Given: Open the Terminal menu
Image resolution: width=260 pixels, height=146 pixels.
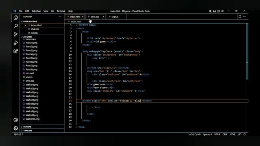Looking at the screenshot, I should pyautogui.click(x=61, y=11).
